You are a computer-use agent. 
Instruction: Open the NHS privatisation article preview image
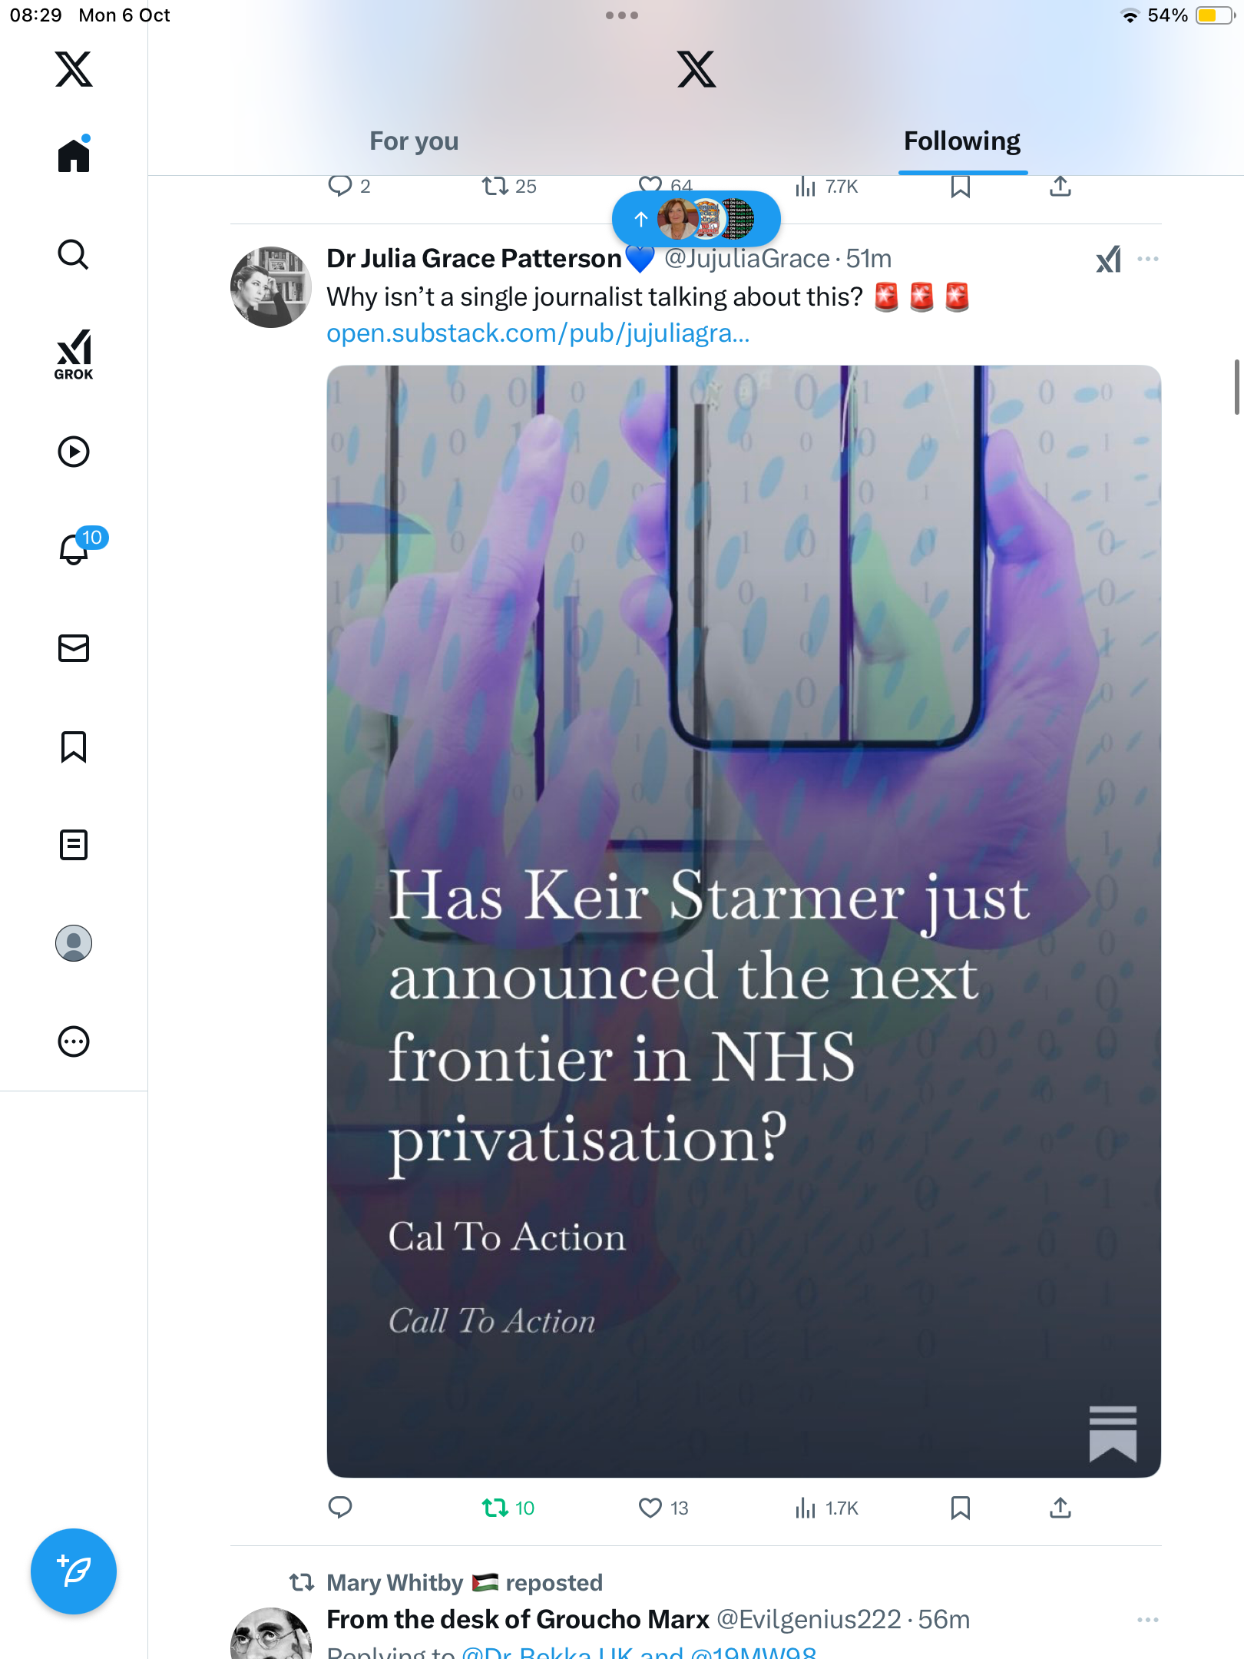click(743, 921)
